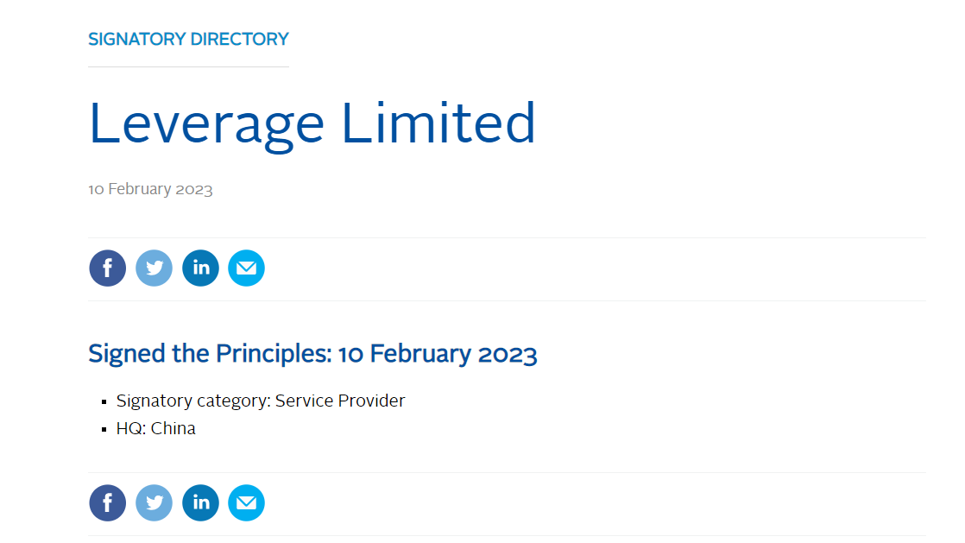Viewport: 965px width, 543px height.
Task: Click the bottom LinkedIn share icon
Action: click(x=201, y=503)
